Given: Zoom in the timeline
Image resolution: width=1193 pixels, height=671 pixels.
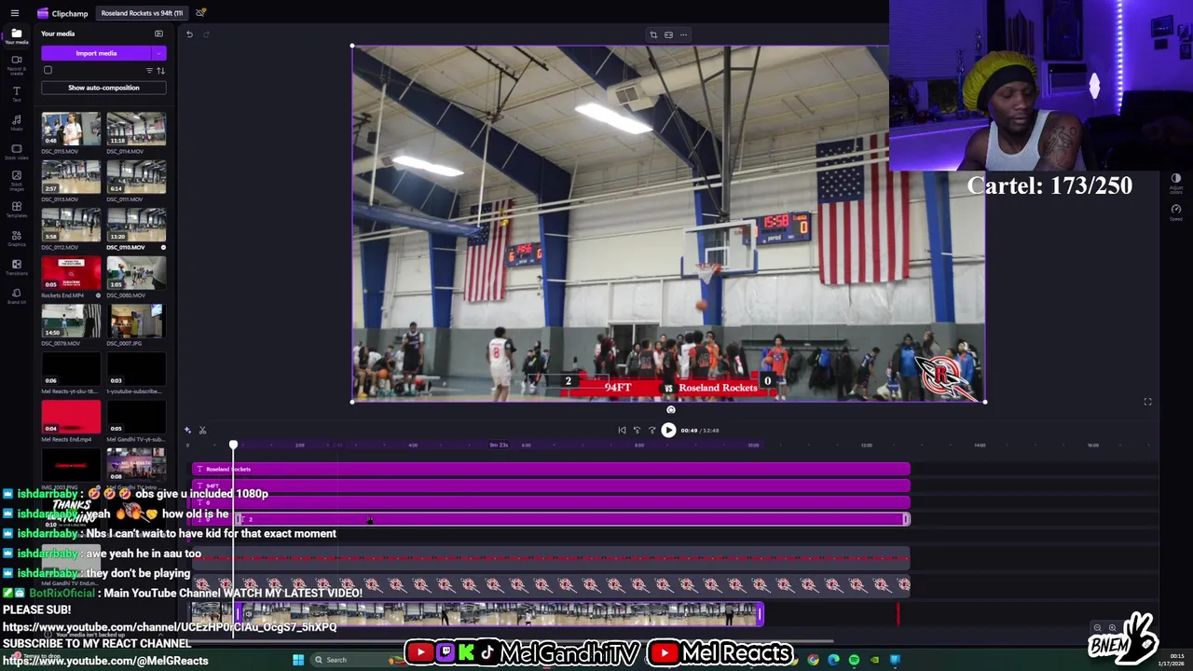Looking at the screenshot, I should pyautogui.click(x=1112, y=628).
